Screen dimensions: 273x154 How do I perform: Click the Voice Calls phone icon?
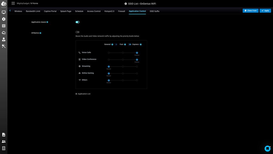tap(79, 52)
